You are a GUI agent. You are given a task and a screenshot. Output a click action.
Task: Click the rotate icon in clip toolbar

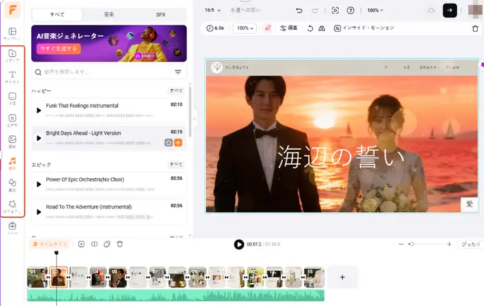pyautogui.click(x=310, y=28)
